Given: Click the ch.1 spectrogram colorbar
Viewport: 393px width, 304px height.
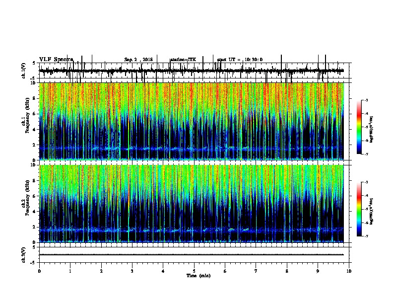Looking at the screenshot, I should tap(359, 127).
